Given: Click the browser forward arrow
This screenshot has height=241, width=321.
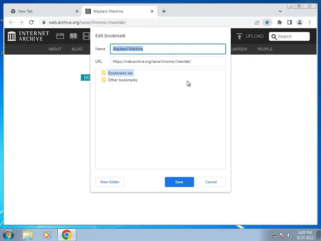Looking at the screenshot, I should coord(21,22).
